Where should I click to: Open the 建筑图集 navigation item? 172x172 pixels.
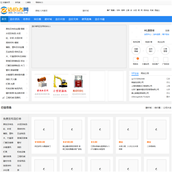coord(86,19)
